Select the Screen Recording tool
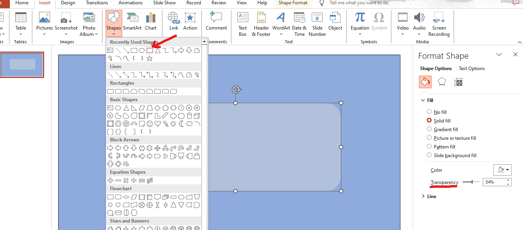This screenshot has height=230, width=523. pos(439,24)
